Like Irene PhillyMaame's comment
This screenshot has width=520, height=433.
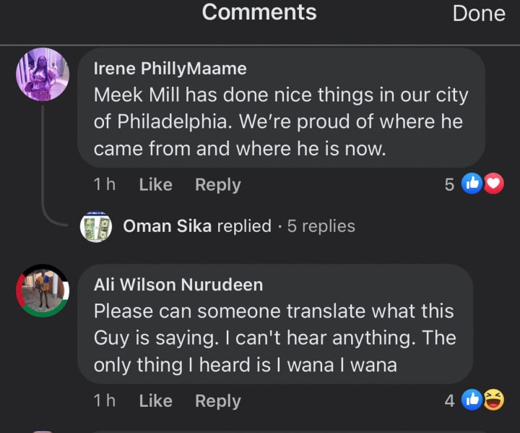(155, 184)
